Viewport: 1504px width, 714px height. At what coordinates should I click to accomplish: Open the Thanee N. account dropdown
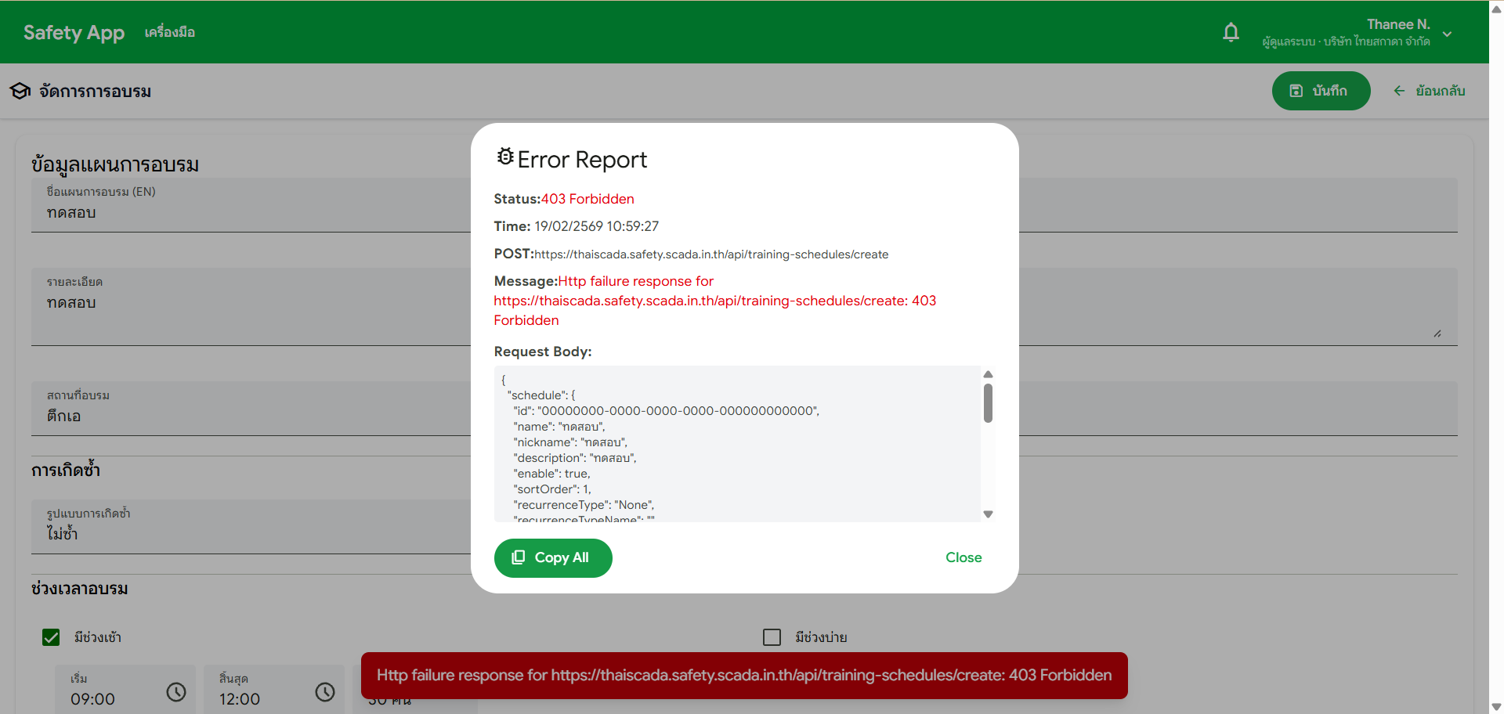(1448, 34)
